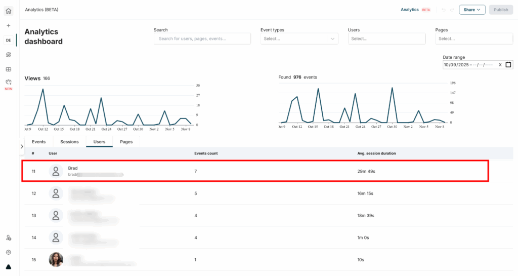The width and height of the screenshot is (518, 276).
Task: Expand the Event types dropdown
Action: coord(299,38)
